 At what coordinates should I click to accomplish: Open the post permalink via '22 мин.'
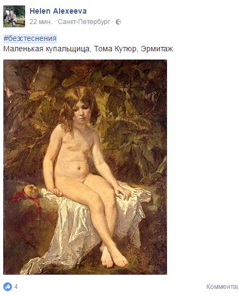point(40,22)
